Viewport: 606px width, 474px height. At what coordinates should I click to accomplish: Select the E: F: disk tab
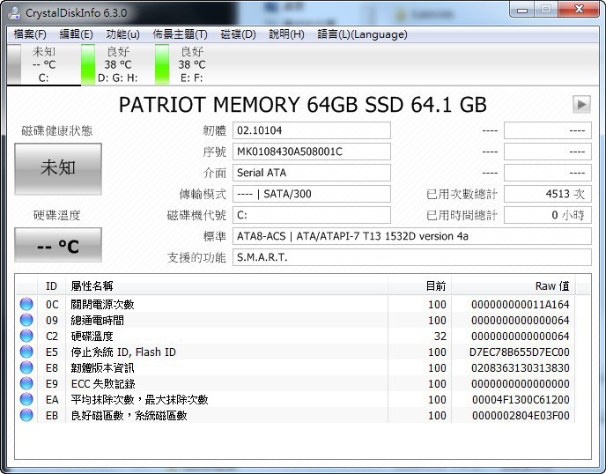(x=192, y=64)
